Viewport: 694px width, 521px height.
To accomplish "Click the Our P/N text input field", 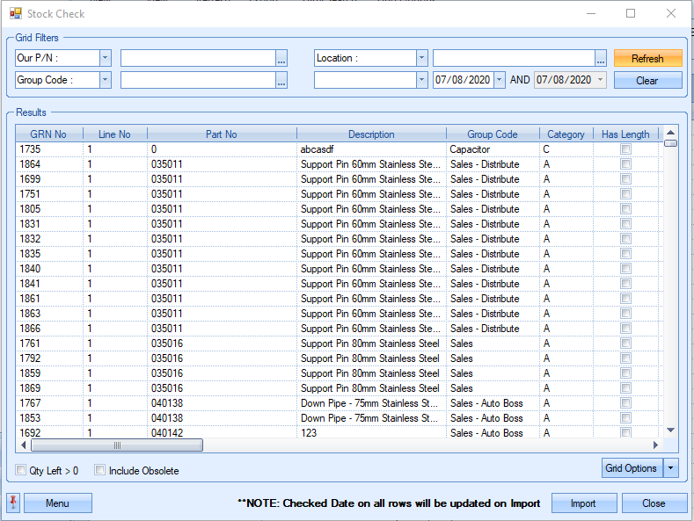I will click(198, 58).
